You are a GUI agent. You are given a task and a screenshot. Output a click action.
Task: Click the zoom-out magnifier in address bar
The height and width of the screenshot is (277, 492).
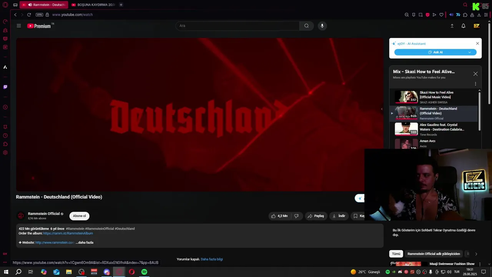coord(407,15)
